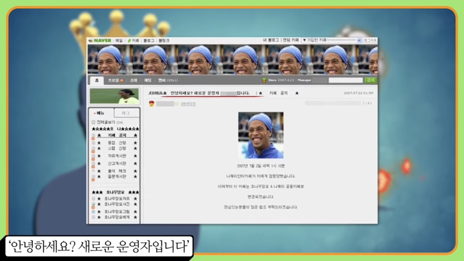Click the author's yellow avatar icon

coord(151,104)
